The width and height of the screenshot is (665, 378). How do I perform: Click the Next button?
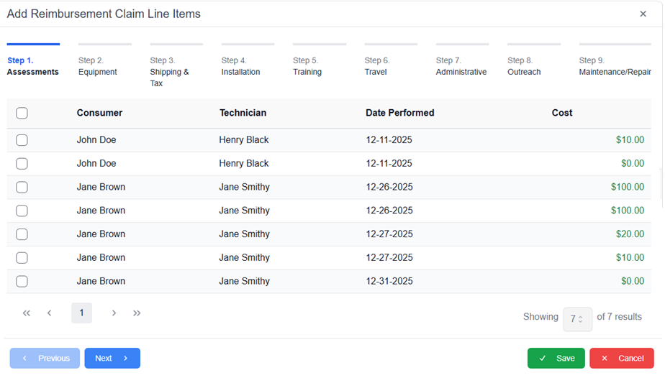pyautogui.click(x=112, y=359)
